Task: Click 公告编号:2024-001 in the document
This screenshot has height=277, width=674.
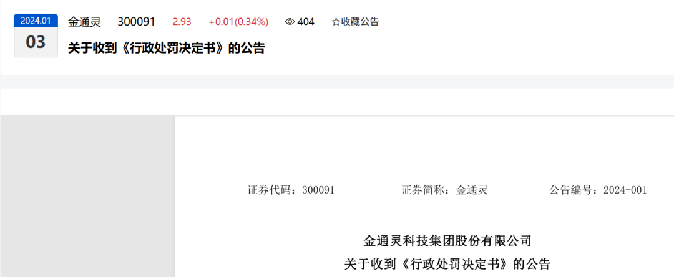Action: [x=598, y=190]
